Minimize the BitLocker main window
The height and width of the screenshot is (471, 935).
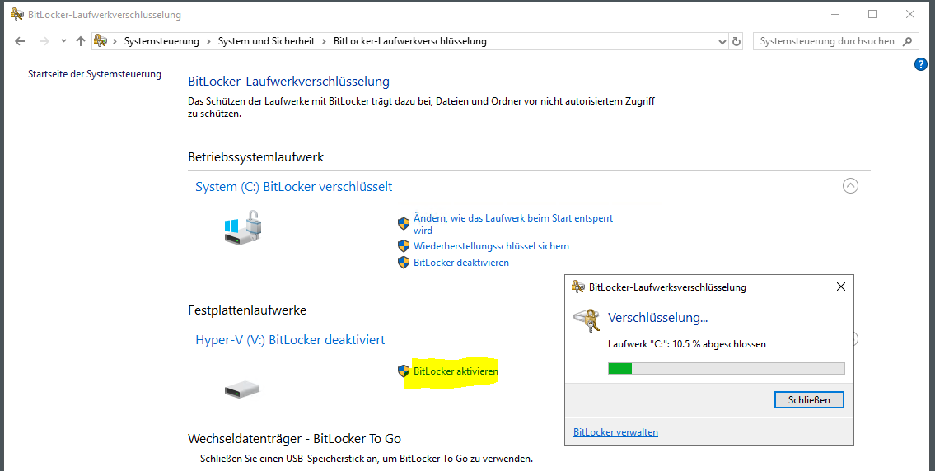[834, 14]
